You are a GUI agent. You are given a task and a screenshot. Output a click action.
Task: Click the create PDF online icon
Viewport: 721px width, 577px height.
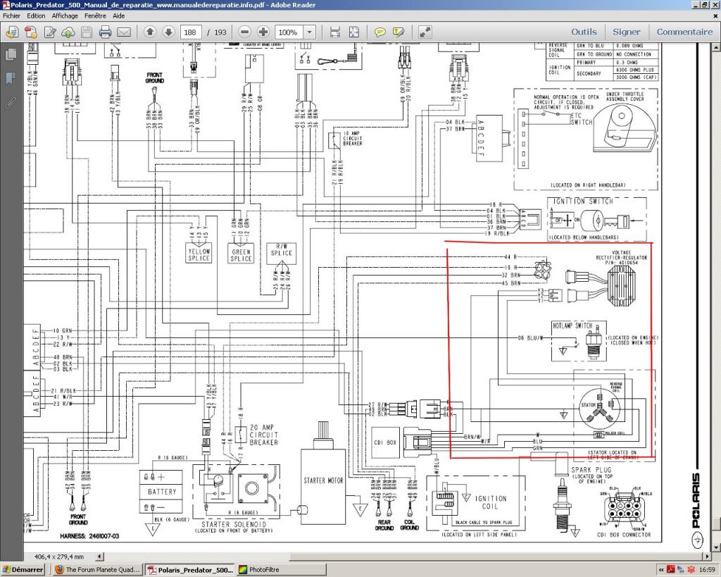pos(31,32)
